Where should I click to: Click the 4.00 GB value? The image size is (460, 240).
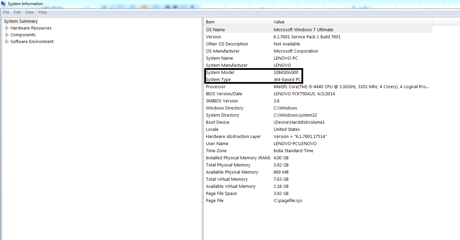tap(281, 158)
